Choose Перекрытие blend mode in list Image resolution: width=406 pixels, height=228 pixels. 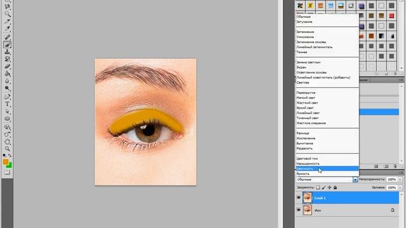click(x=327, y=92)
